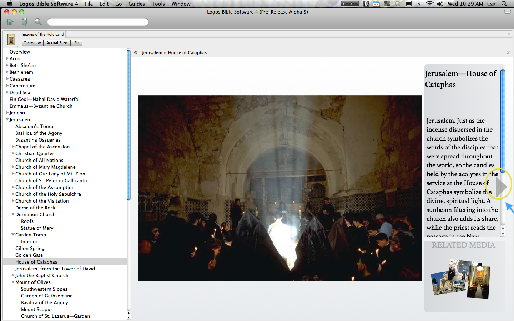Collapse the contents pane double chevron
514x321 pixels.
(136, 53)
